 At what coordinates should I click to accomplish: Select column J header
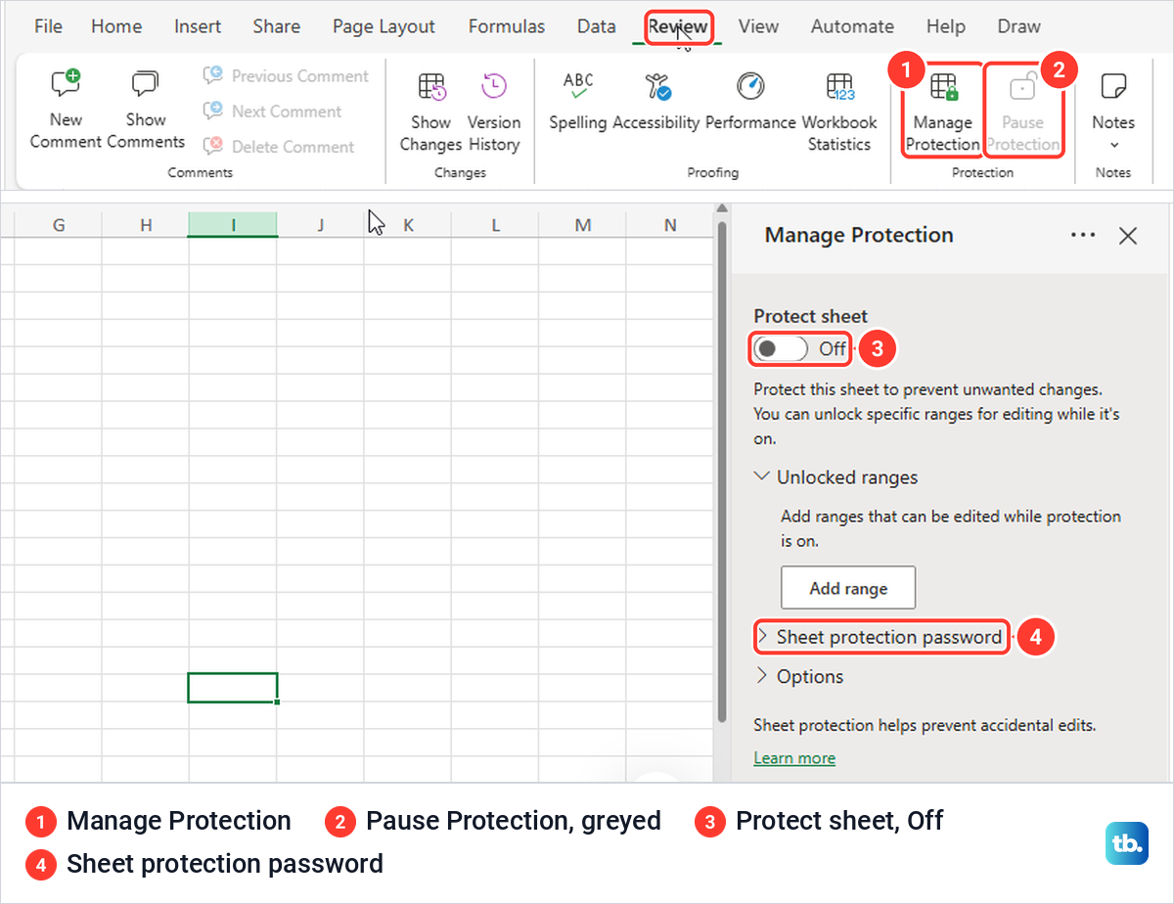pyautogui.click(x=321, y=225)
